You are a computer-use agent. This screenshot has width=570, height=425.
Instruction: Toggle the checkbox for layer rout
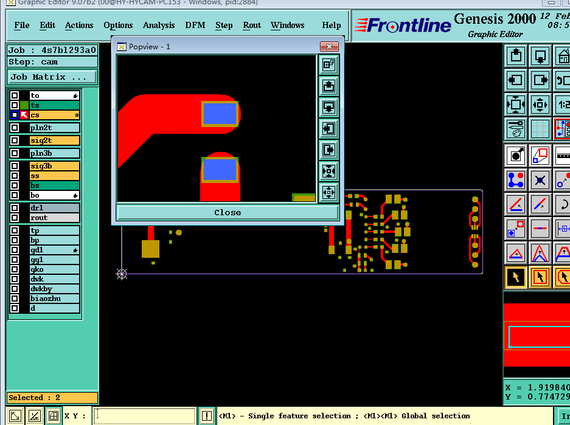pos(15,218)
